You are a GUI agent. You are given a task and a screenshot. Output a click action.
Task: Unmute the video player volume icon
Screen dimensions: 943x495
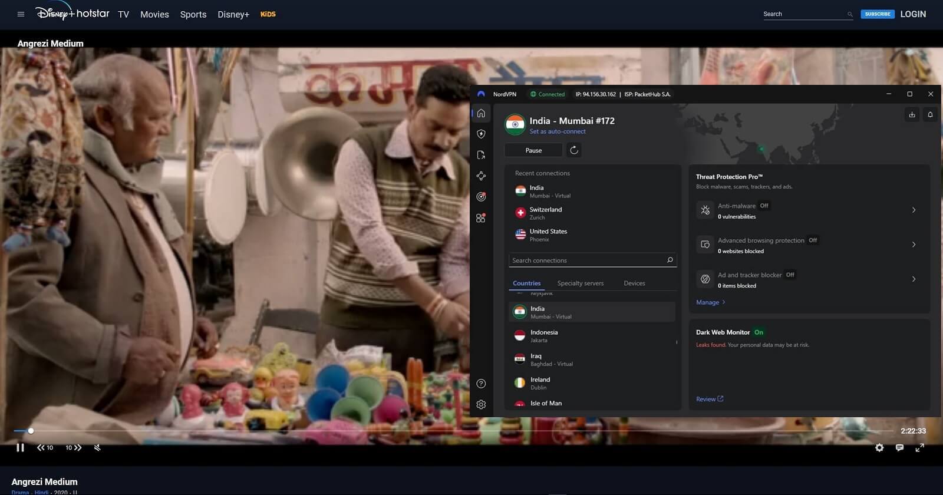(x=97, y=447)
